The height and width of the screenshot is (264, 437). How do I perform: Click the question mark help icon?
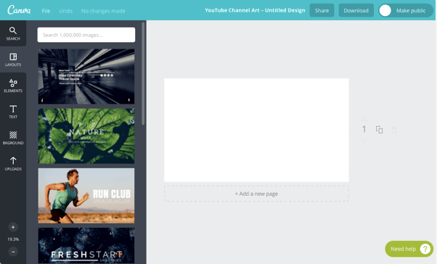tap(425, 249)
